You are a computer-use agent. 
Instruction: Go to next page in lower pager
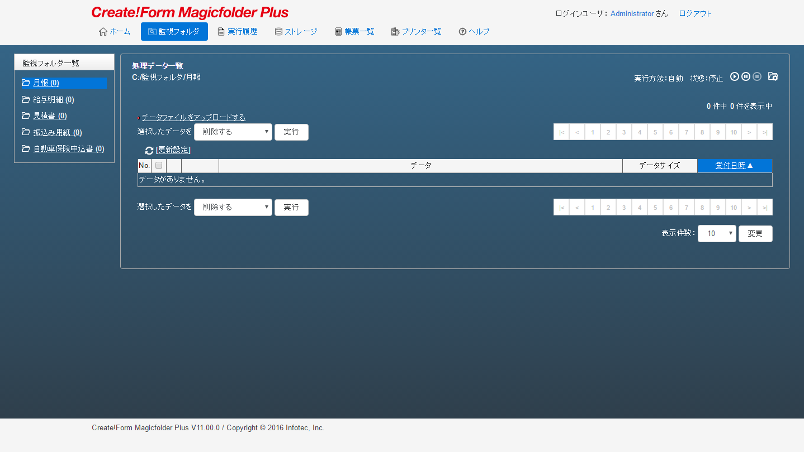pos(749,208)
